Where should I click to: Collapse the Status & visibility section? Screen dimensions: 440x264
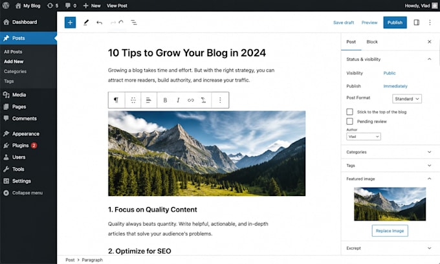389,59
